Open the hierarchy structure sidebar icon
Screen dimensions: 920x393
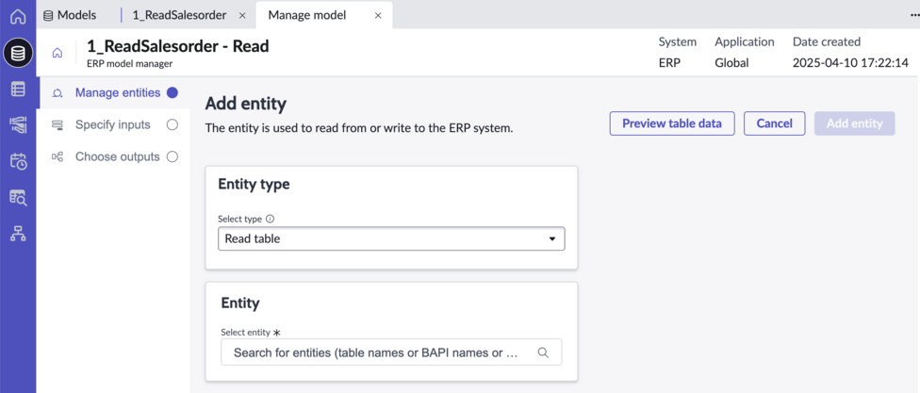[18, 234]
